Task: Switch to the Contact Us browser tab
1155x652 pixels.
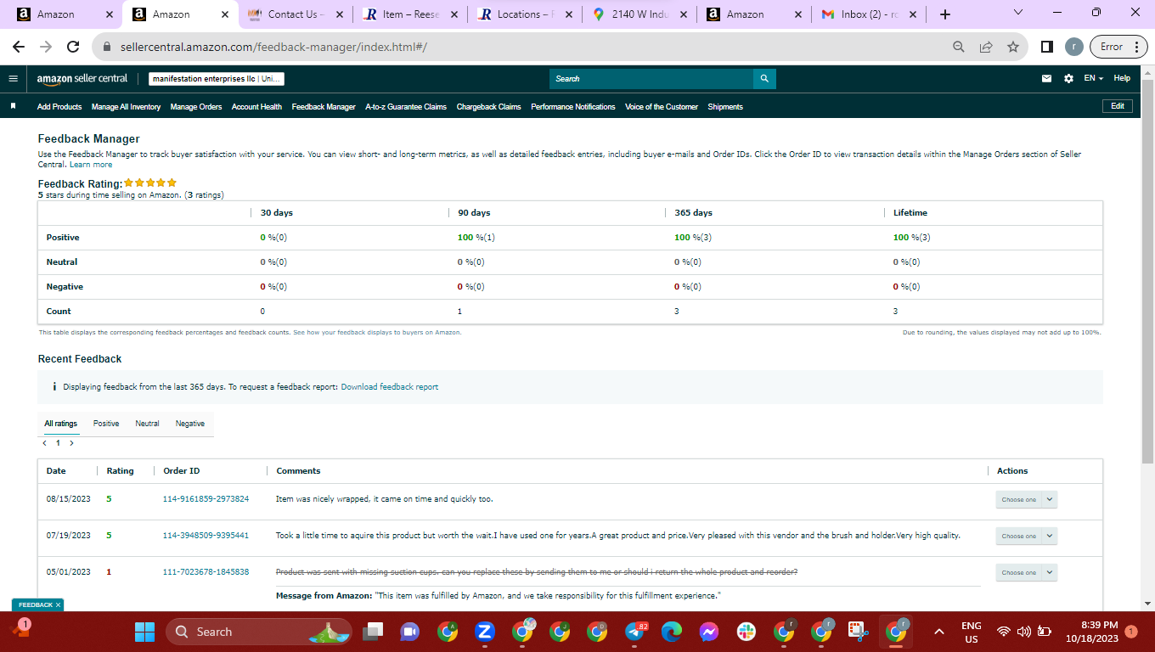Action: (x=296, y=14)
